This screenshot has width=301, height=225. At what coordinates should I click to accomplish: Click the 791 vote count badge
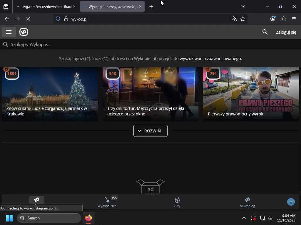click(x=213, y=74)
